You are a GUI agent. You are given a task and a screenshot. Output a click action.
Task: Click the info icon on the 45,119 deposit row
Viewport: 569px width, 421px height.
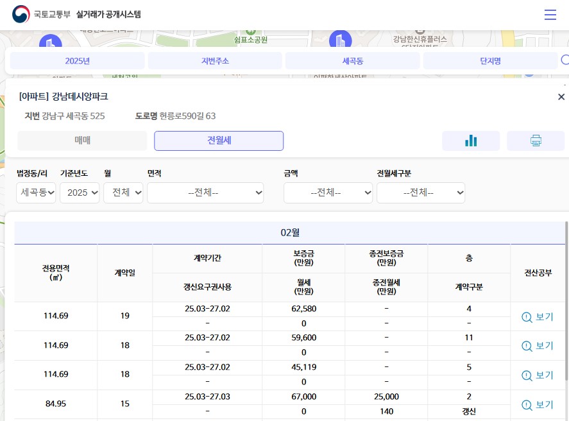pos(527,376)
